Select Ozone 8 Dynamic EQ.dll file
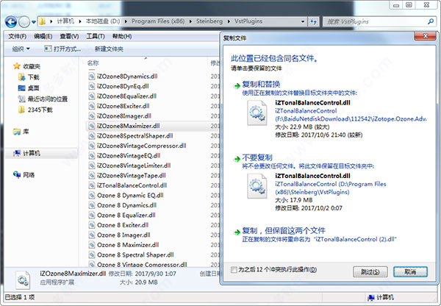The height and width of the screenshot is (306, 441). (x=126, y=195)
